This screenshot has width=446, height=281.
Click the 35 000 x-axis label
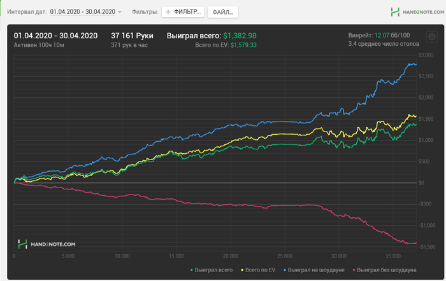click(393, 256)
